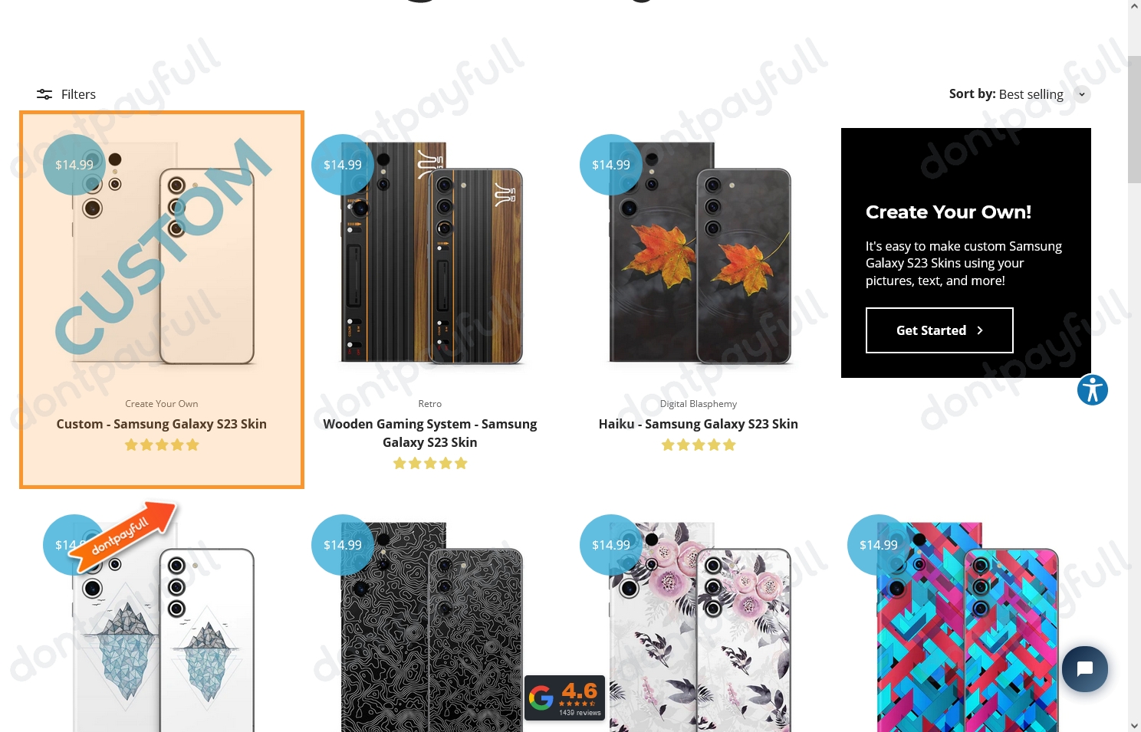Click the scroll down arrow on scrollbar

pyautogui.click(x=1134, y=725)
